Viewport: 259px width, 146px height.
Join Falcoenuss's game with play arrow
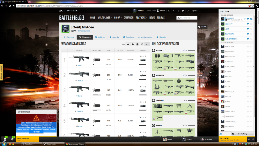click(245, 19)
